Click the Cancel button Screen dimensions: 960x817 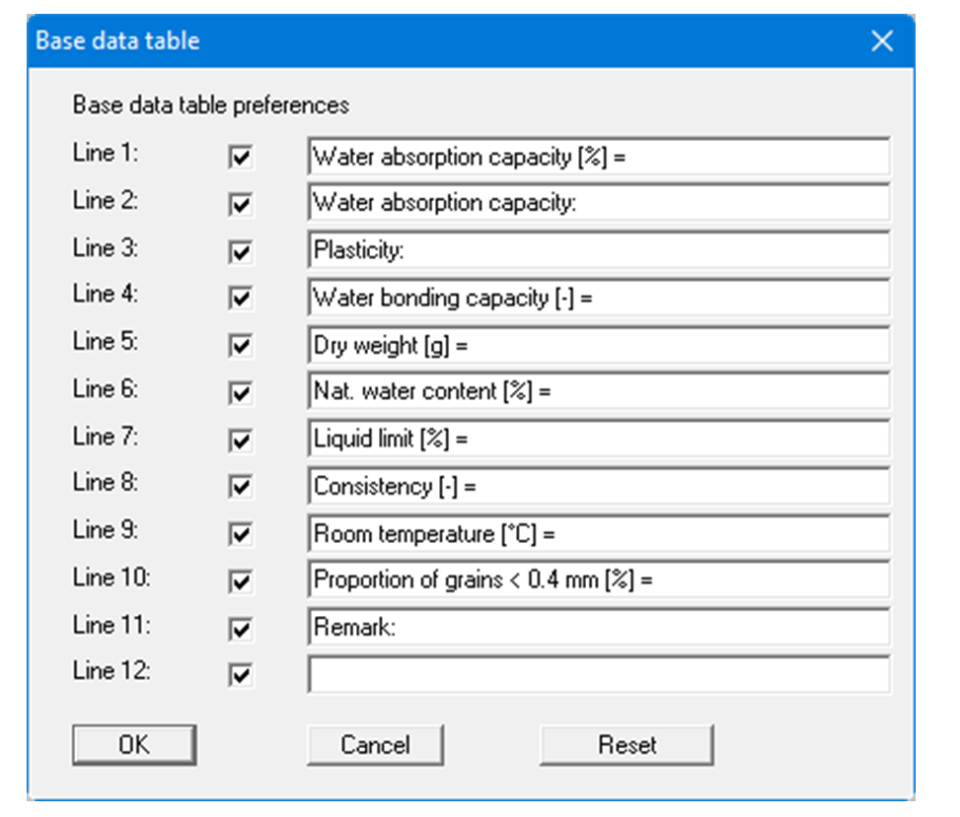click(375, 745)
